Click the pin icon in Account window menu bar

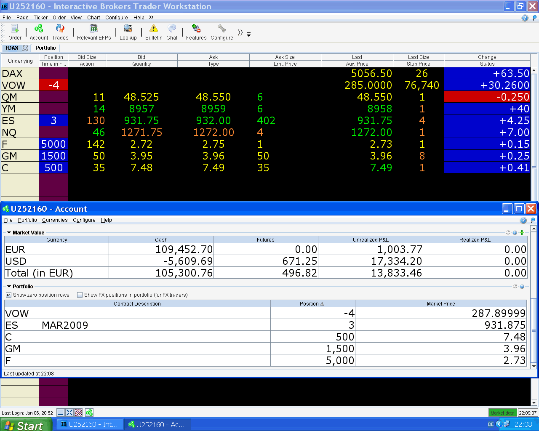pos(533,220)
